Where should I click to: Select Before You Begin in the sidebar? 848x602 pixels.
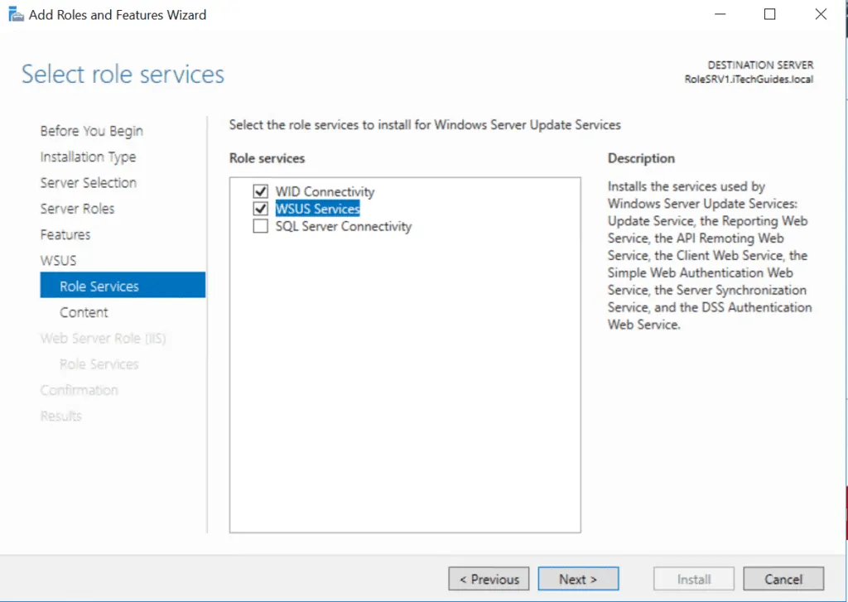(x=91, y=131)
